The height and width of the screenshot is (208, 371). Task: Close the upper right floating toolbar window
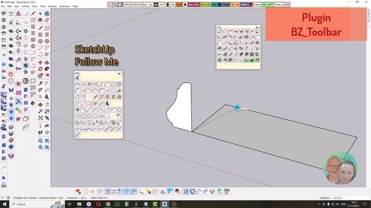pyautogui.click(x=259, y=27)
